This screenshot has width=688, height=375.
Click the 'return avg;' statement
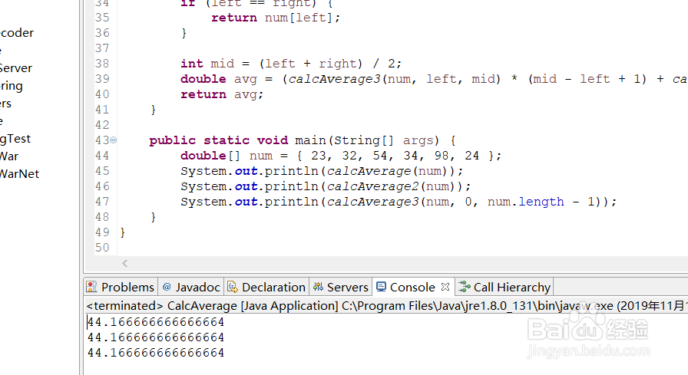pos(222,94)
